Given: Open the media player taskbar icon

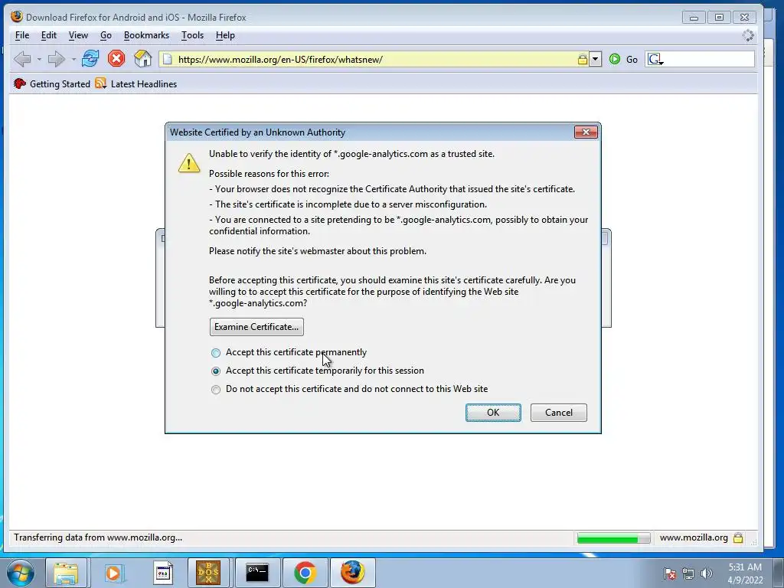Looking at the screenshot, I should point(113,573).
